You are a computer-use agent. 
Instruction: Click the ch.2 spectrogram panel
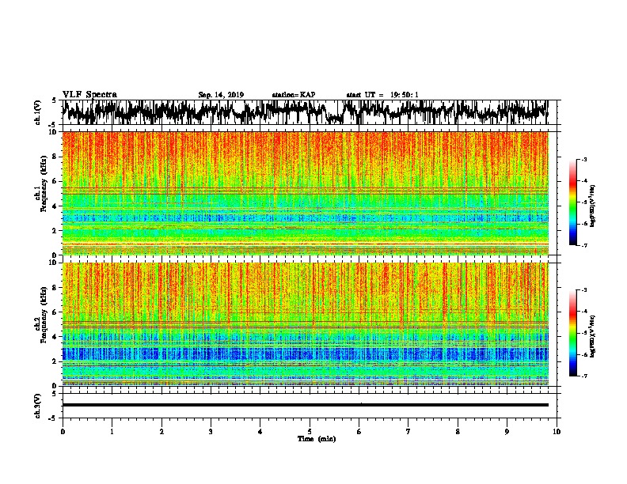point(305,324)
